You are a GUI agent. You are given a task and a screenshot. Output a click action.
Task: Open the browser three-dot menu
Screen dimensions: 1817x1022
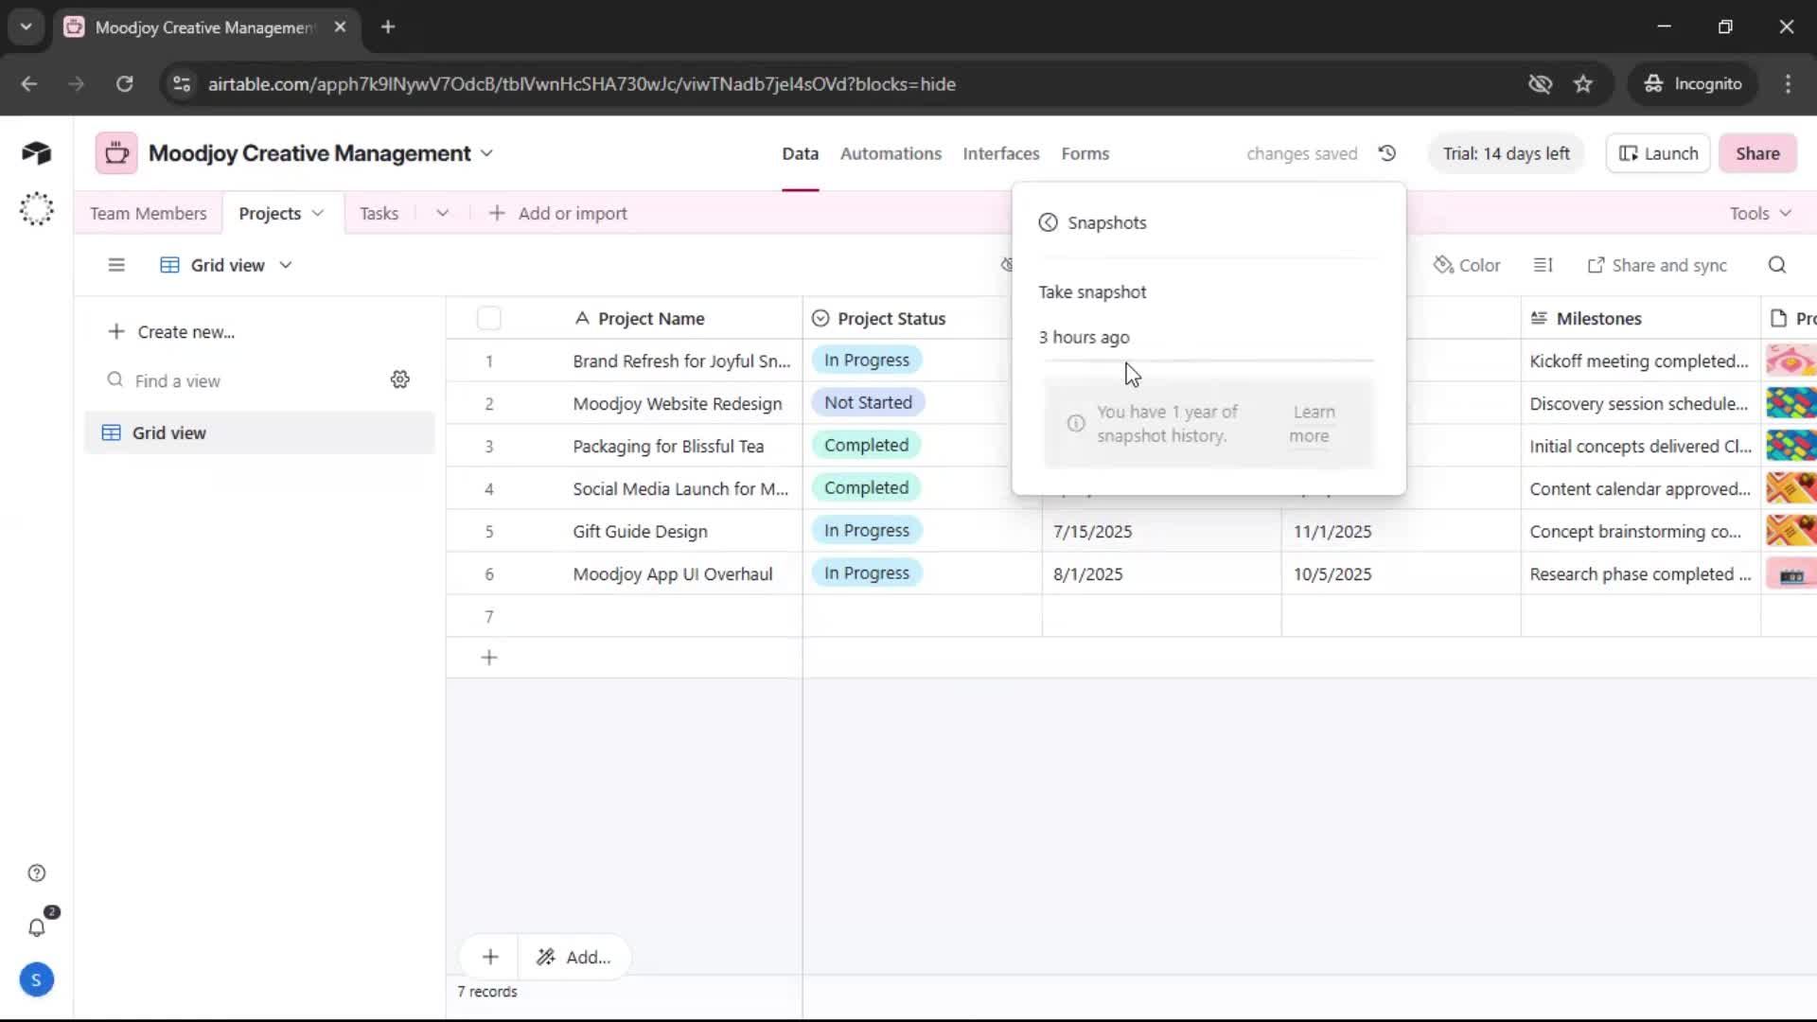pos(1788,84)
